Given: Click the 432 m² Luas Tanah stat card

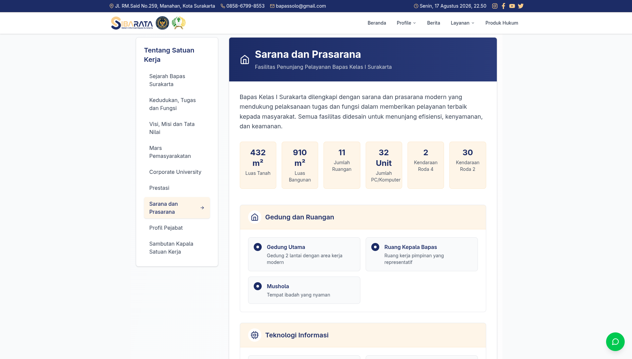Looking at the screenshot, I should click(258, 165).
